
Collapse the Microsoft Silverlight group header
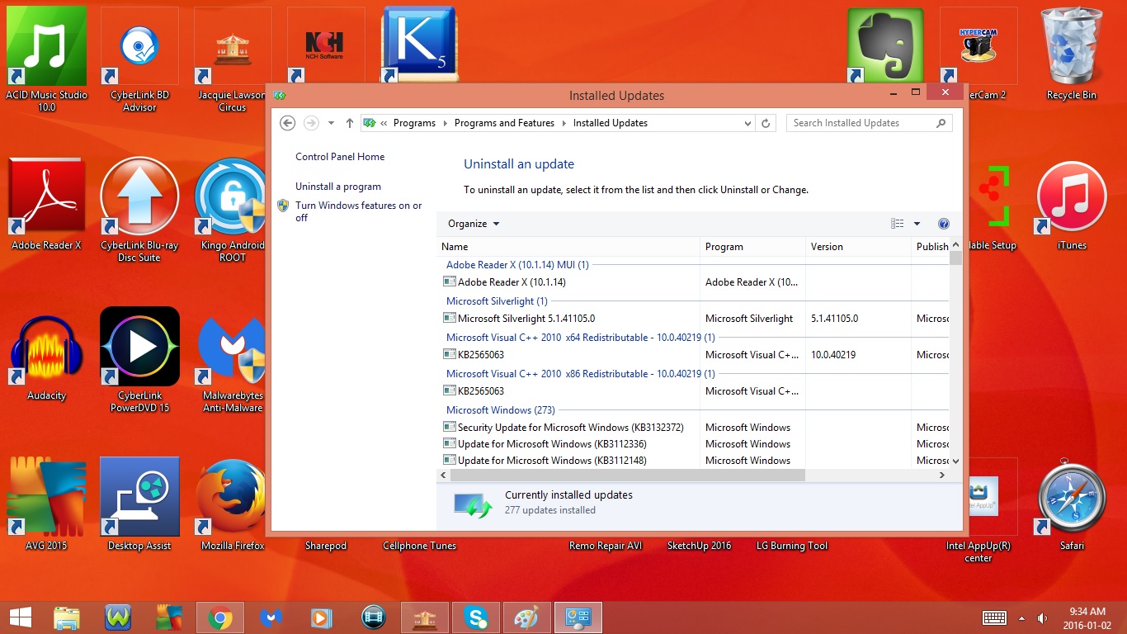(497, 301)
